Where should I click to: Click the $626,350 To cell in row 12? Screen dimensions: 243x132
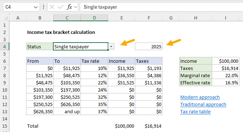click(67, 105)
